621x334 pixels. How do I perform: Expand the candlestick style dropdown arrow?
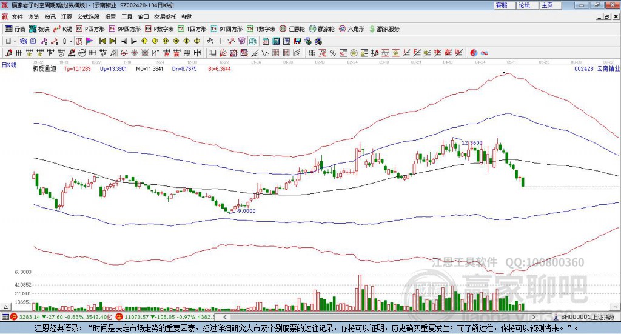[x=71, y=41]
